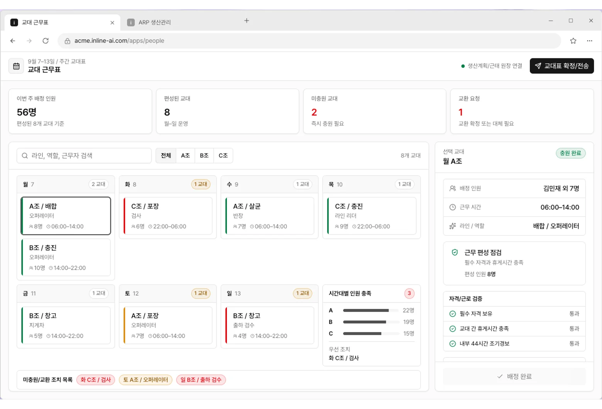Select Wednesday A조 / 살균 shift card
The height and width of the screenshot is (409, 602).
click(x=270, y=216)
